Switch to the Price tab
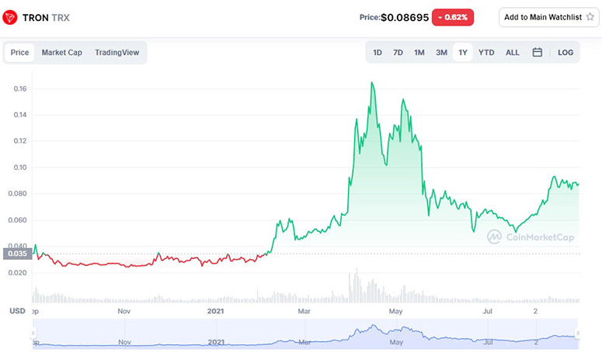This screenshot has width=602, height=352. point(19,53)
